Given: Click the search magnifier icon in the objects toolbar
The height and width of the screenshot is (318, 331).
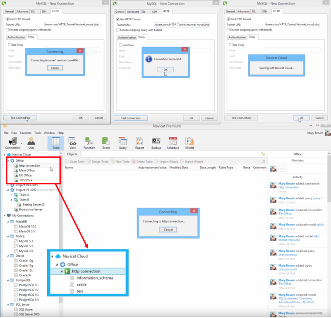Looking at the screenshot, I should 264,162.
